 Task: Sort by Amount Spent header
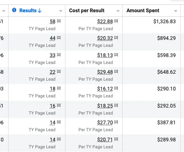coord(143,11)
